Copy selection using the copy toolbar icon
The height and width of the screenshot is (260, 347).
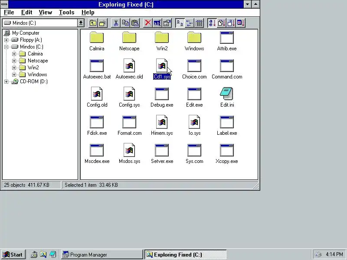(x=125, y=23)
